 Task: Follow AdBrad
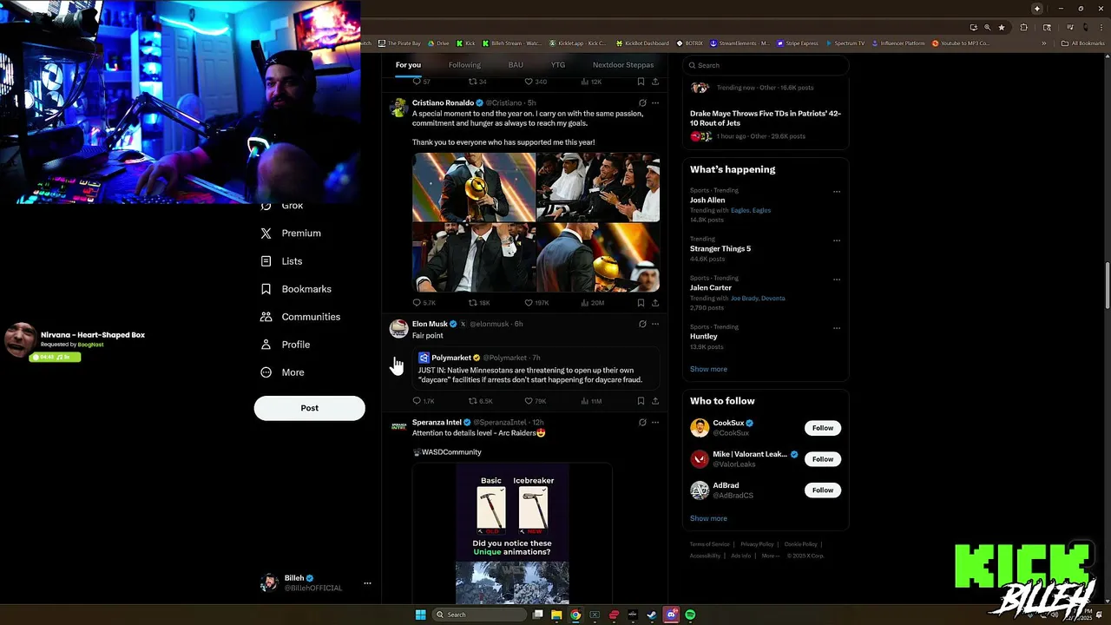[823, 490]
